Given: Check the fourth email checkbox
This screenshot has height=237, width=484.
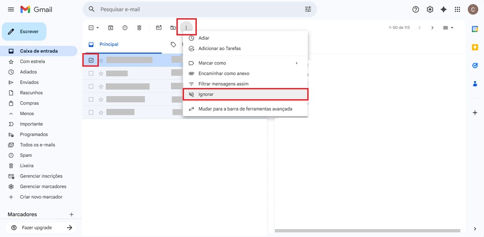Looking at the screenshot, I should coord(91,99).
